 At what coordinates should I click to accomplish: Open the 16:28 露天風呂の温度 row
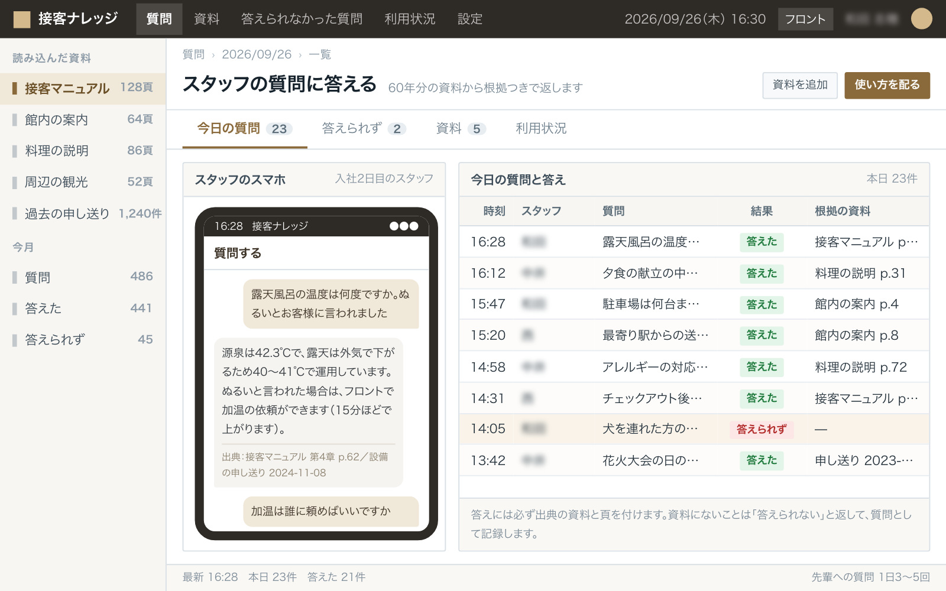(x=694, y=242)
